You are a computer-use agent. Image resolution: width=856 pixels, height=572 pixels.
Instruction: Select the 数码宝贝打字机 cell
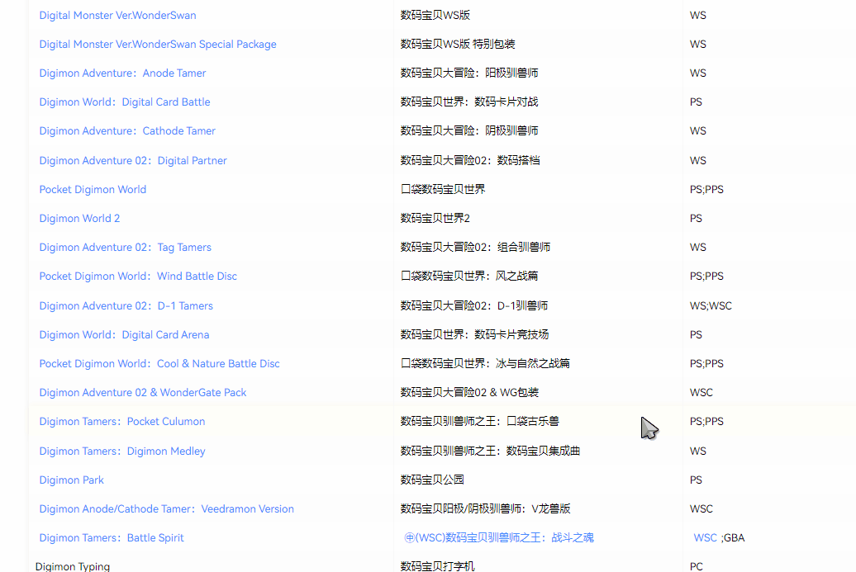pyautogui.click(x=437, y=566)
